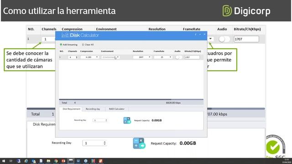Click the Disk Calculator chart logo icon
292x164 pixels.
click(65, 35)
